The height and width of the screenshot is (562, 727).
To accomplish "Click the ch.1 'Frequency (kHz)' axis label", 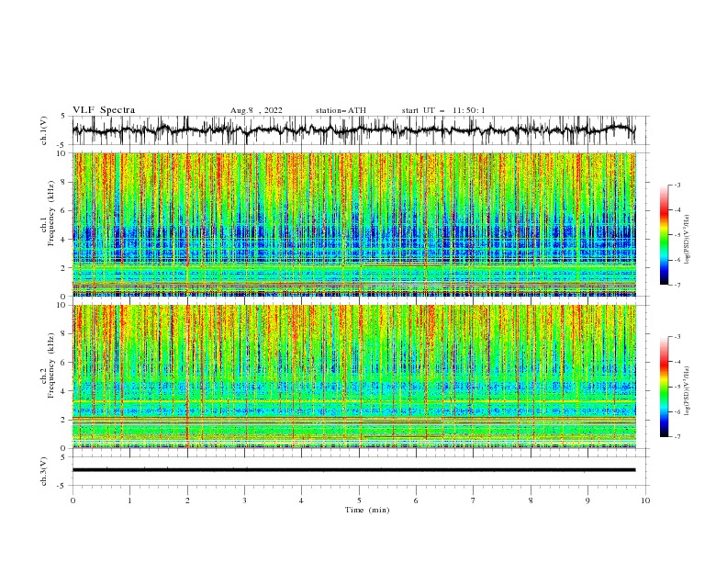I will [x=51, y=213].
